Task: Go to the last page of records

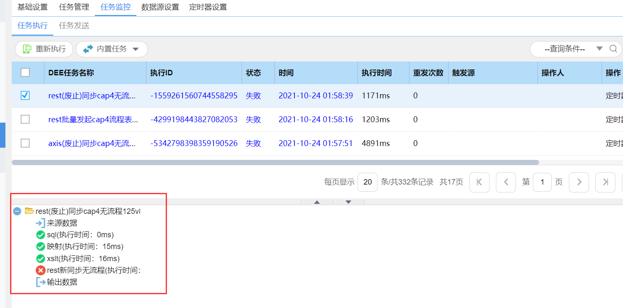Action: pos(605,182)
